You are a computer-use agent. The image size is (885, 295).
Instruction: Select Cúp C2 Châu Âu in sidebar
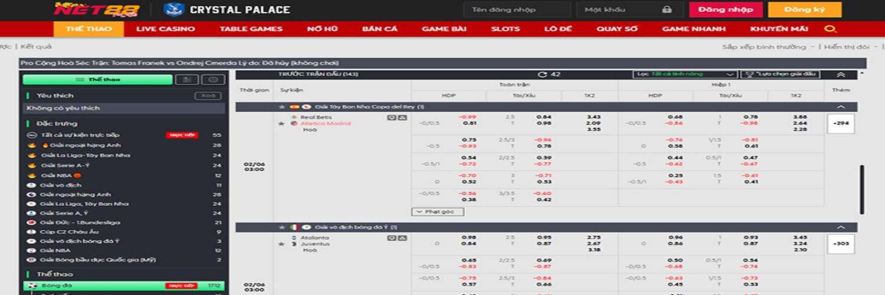pos(124,231)
